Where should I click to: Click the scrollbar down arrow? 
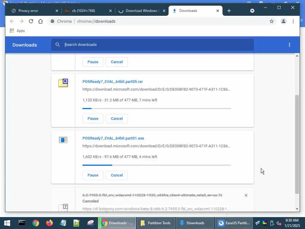tap(297, 209)
